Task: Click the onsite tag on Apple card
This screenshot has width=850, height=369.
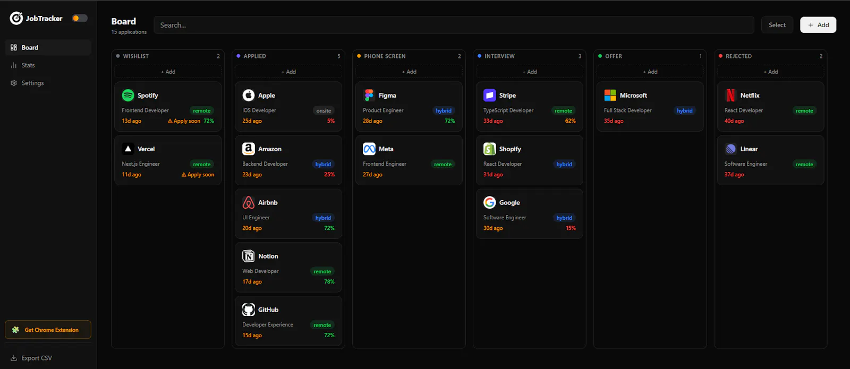Action: click(324, 111)
